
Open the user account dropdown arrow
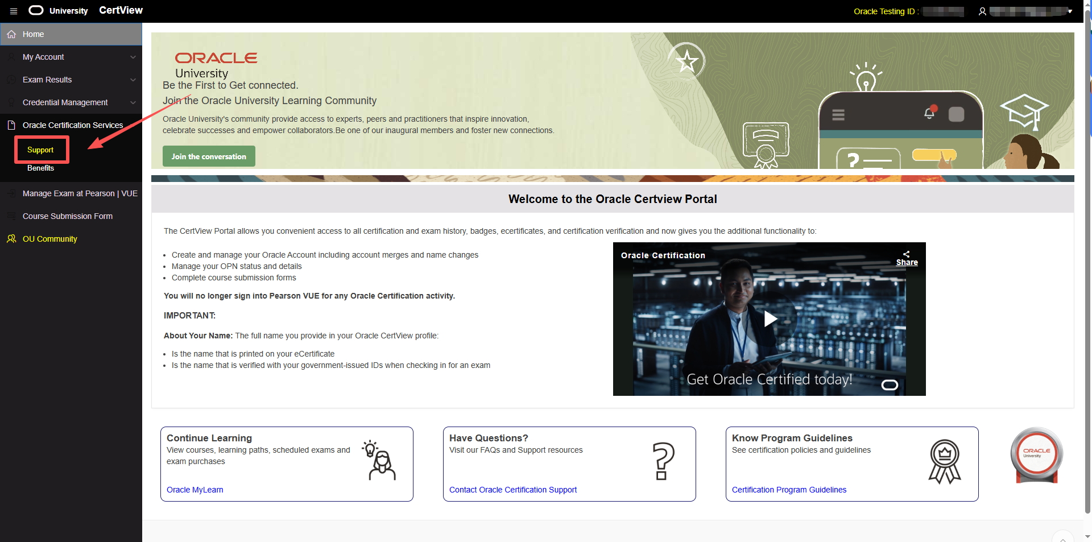point(1070,11)
